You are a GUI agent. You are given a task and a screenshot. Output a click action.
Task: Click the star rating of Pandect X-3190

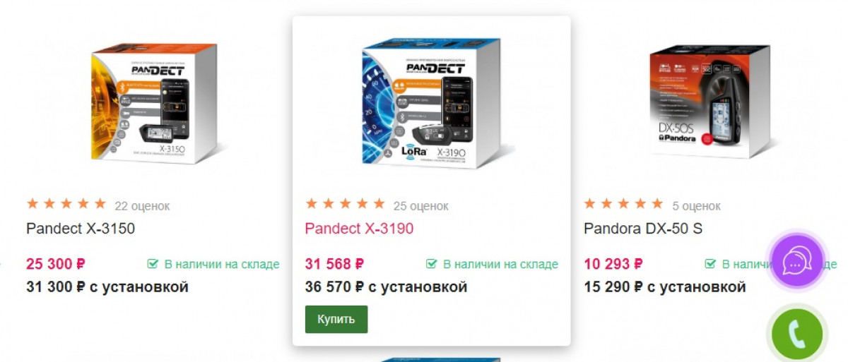click(x=345, y=205)
